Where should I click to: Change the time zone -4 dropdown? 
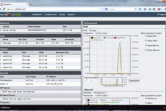pos(88,80)
